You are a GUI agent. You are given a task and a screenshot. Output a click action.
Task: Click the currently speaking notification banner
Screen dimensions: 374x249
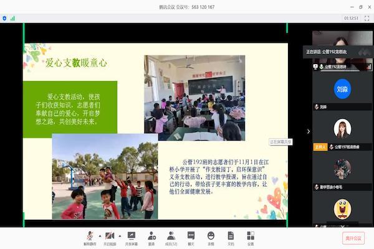337,52
